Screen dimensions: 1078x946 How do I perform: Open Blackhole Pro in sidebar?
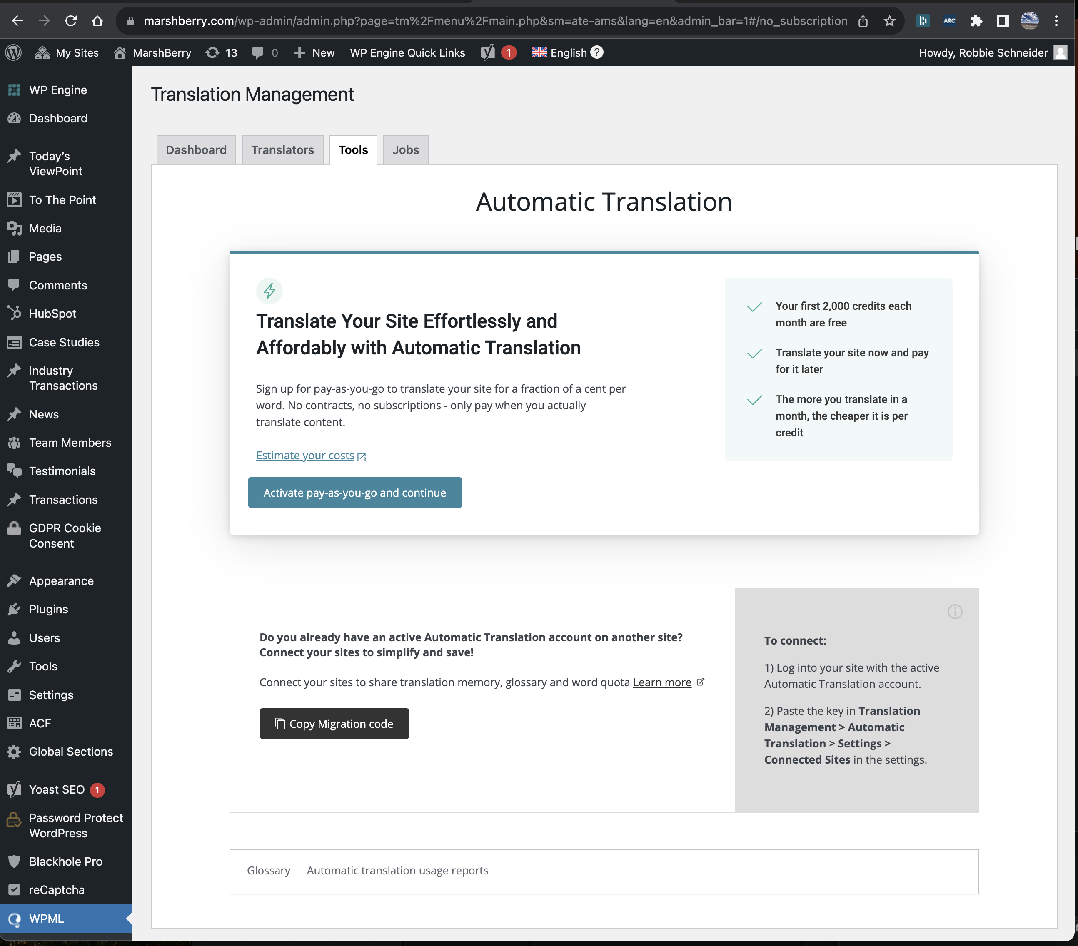tap(66, 861)
